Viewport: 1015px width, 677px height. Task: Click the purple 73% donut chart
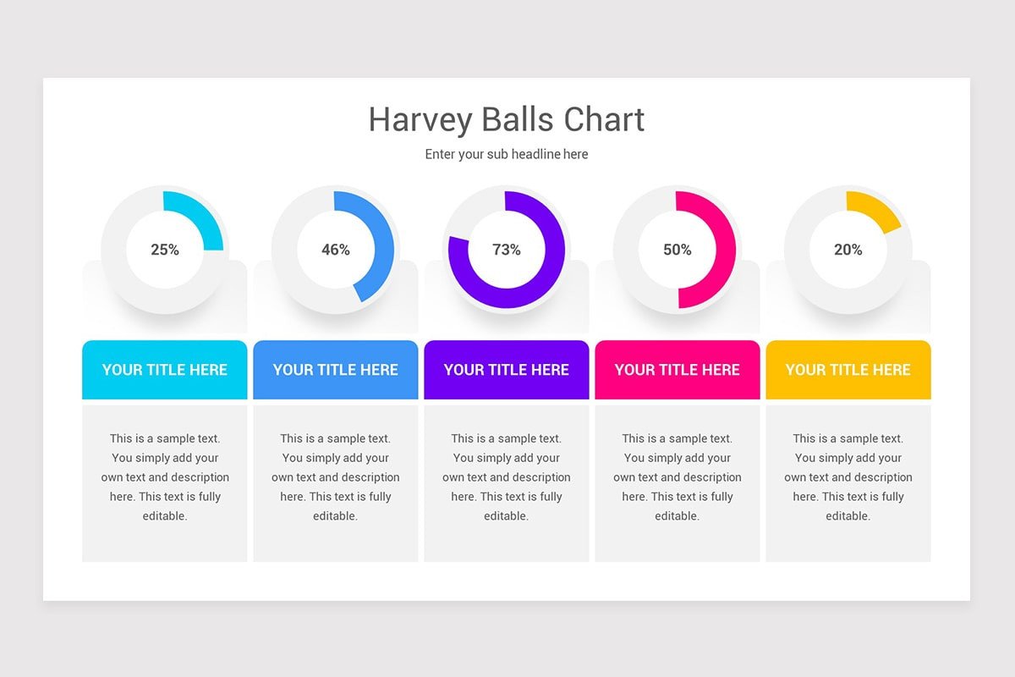pyautogui.click(x=507, y=250)
